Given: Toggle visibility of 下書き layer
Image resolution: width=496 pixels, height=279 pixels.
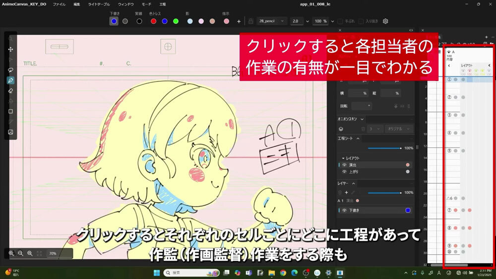Looking at the screenshot, I should click(344, 211).
